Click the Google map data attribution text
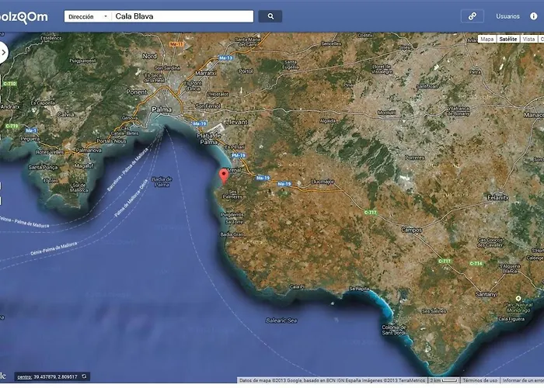Screen dimensions: 544x388 click(332, 380)
